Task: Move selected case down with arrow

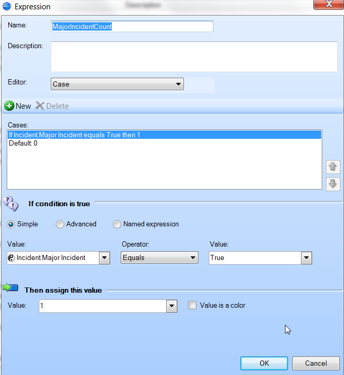Action: tap(332, 183)
